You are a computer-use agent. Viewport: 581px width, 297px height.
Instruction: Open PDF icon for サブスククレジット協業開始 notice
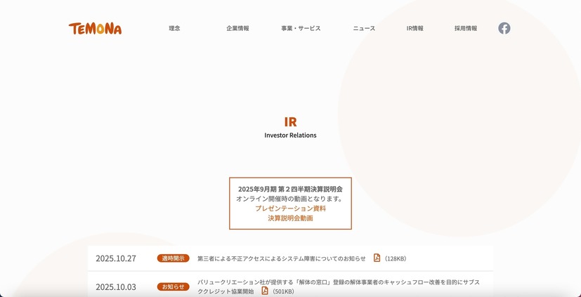[265, 291]
